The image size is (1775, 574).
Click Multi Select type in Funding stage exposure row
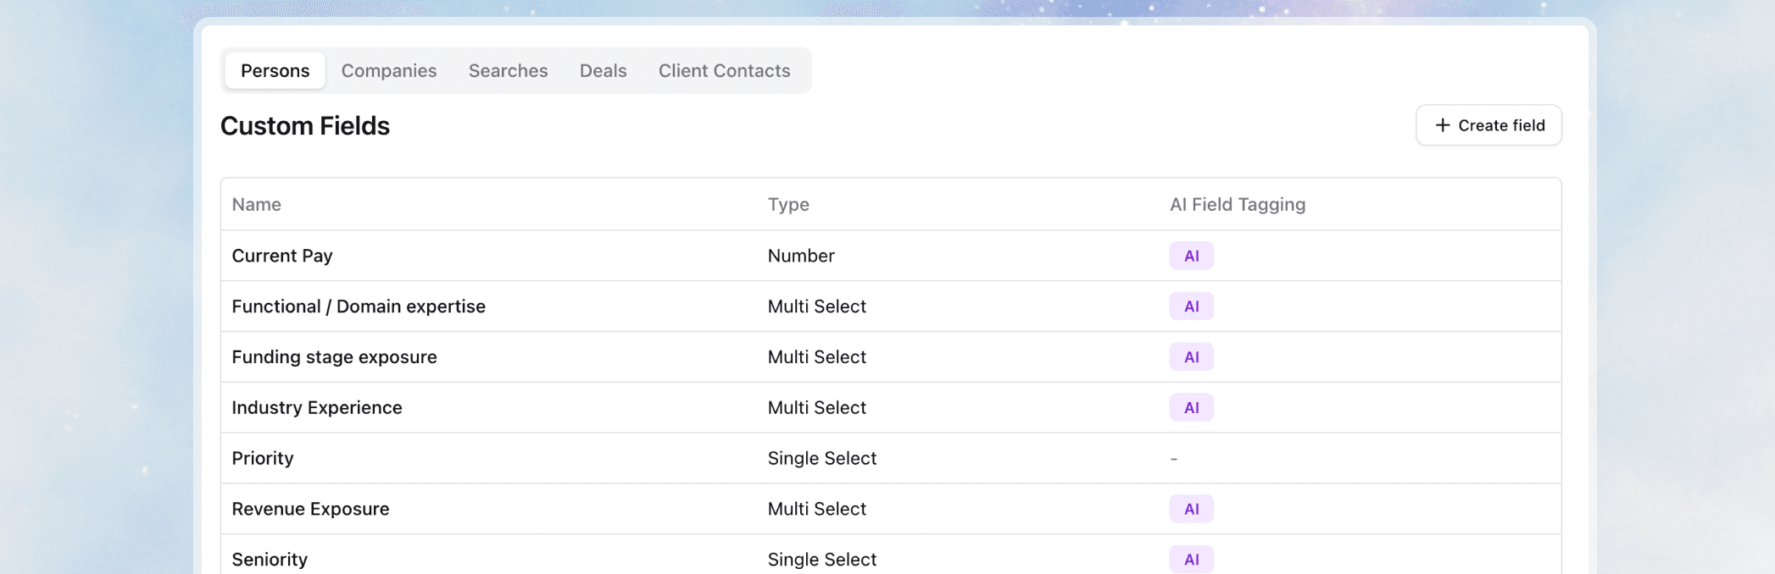click(817, 357)
